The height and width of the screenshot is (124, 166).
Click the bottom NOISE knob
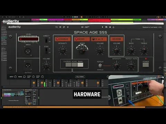[x=25, y=77]
